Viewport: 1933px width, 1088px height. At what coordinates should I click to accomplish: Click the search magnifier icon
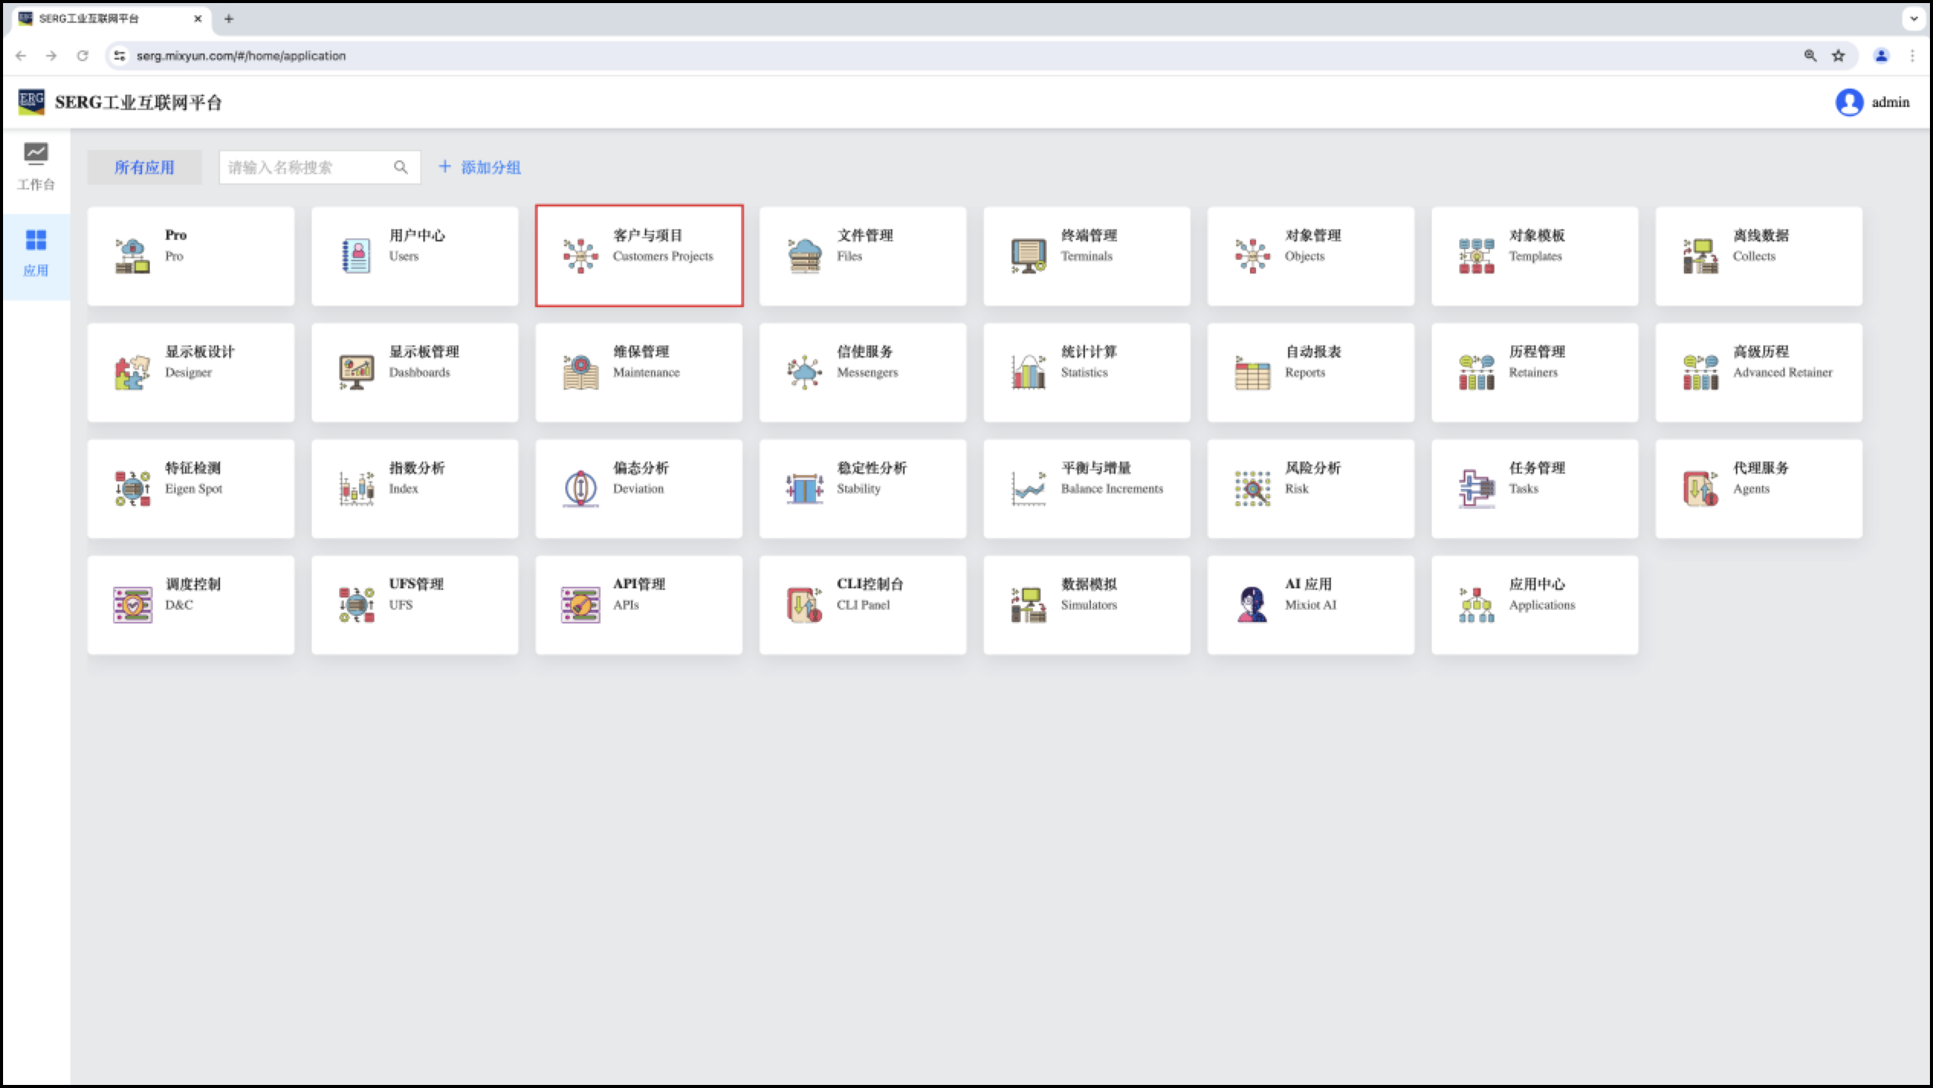pyautogui.click(x=400, y=167)
